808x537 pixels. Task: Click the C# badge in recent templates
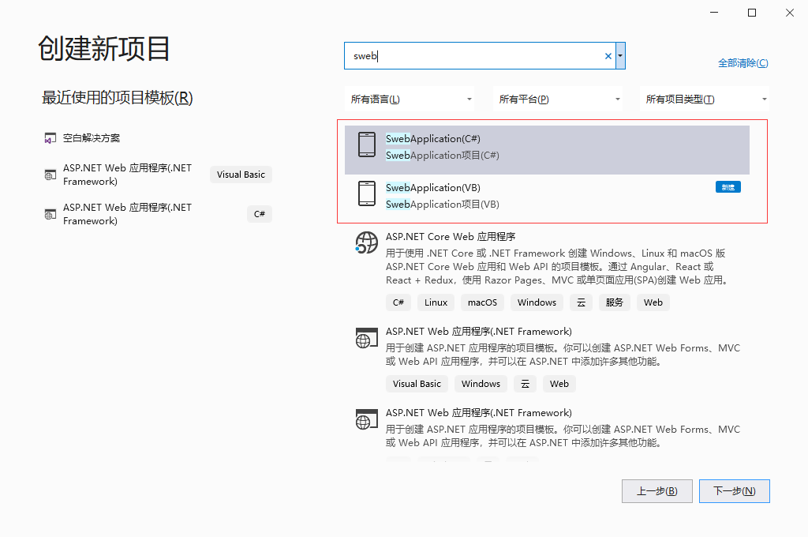pos(259,214)
